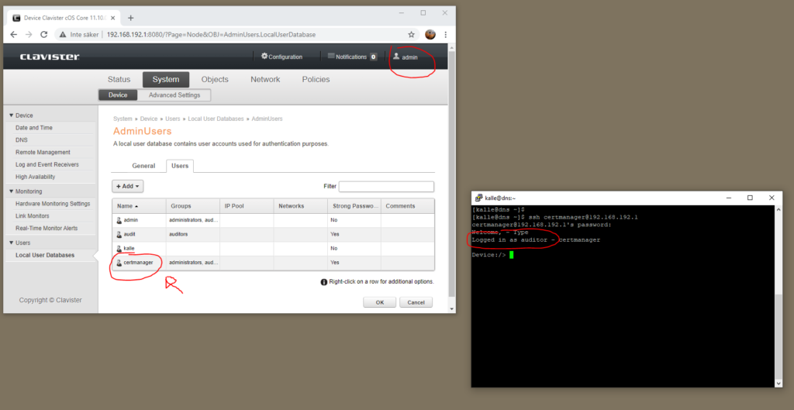Sort the table by Name column
Screen dimensions: 794x410
pos(140,206)
